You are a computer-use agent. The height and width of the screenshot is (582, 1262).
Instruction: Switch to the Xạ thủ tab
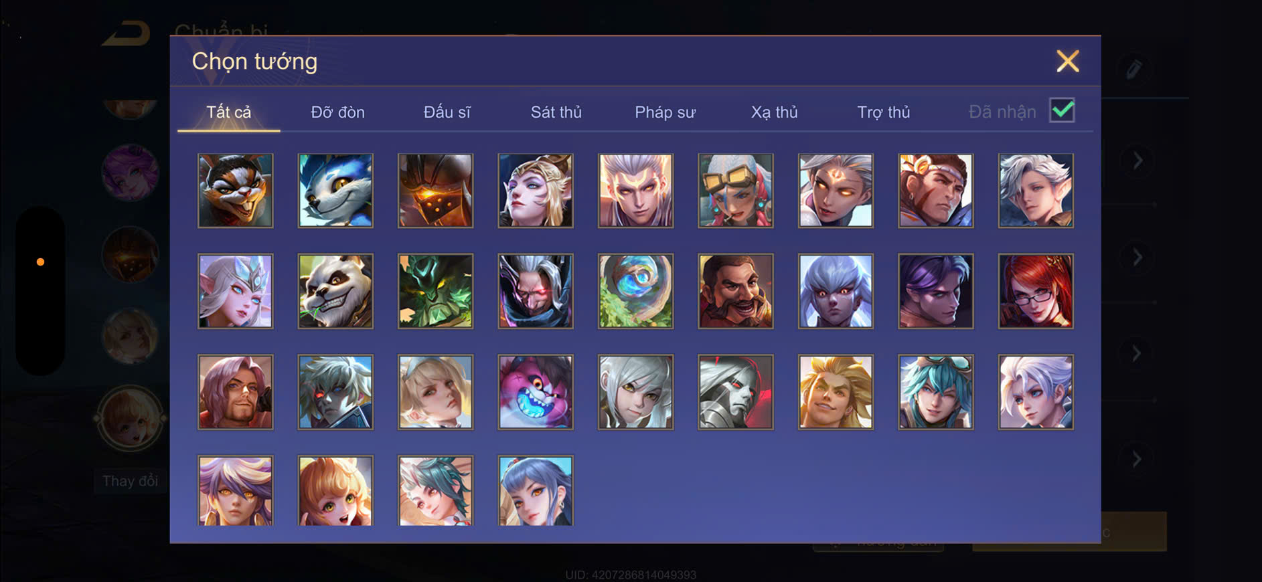click(774, 112)
